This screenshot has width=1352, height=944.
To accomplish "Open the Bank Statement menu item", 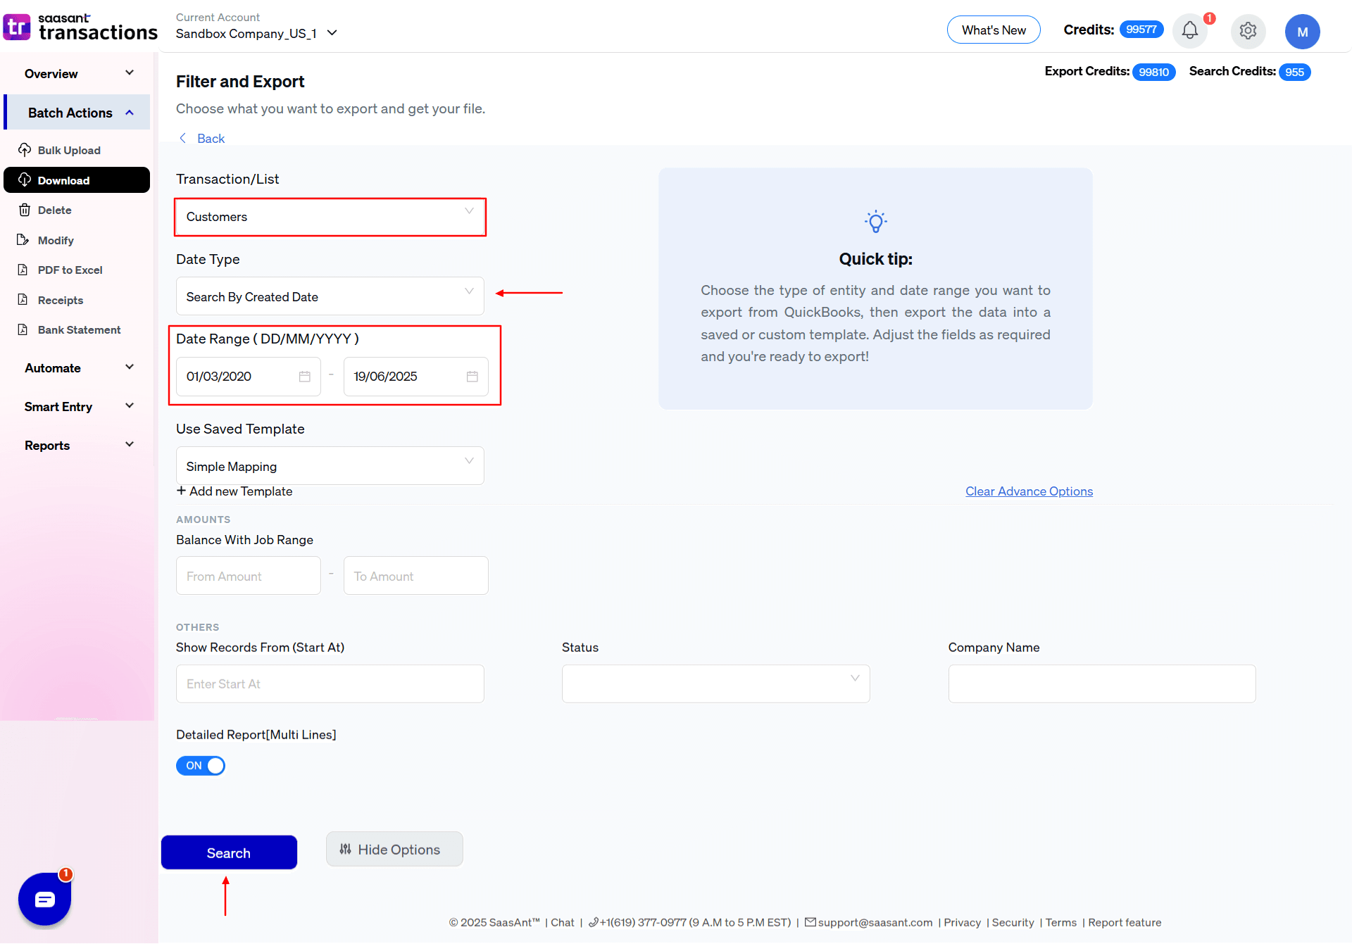I will tap(79, 329).
